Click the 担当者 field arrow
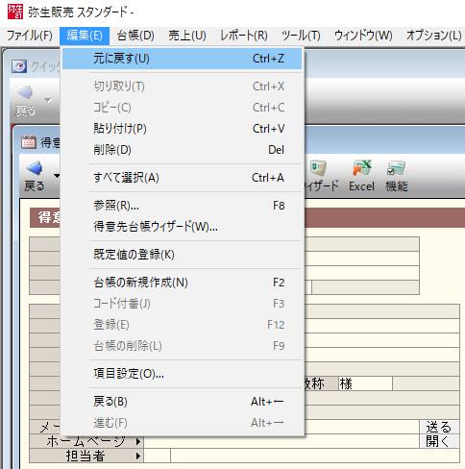 click(x=138, y=456)
